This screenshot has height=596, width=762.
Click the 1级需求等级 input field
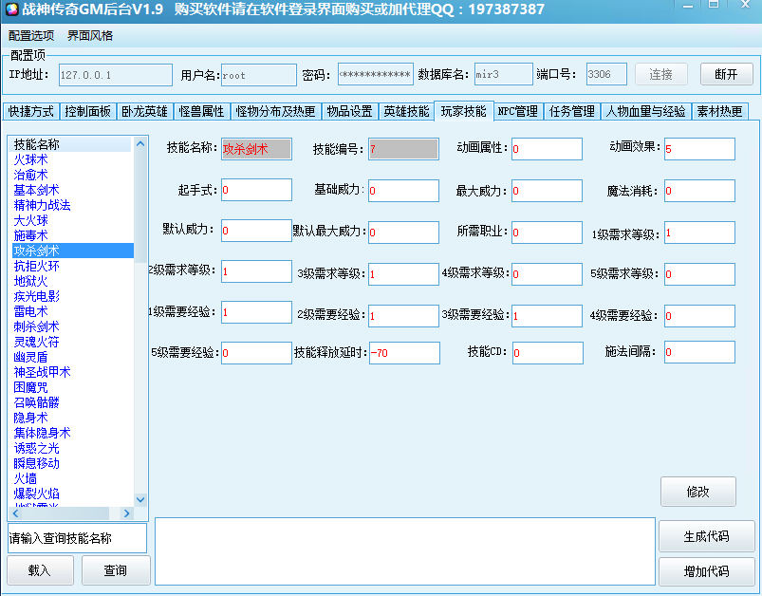(699, 233)
